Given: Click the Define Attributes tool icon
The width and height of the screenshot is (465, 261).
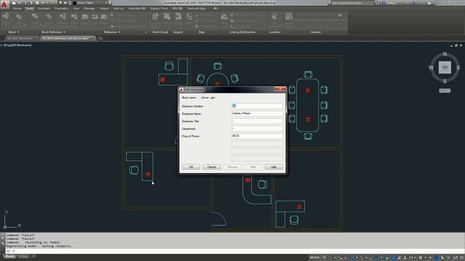Looking at the screenshot, I should pyautogui.click(x=49, y=16).
